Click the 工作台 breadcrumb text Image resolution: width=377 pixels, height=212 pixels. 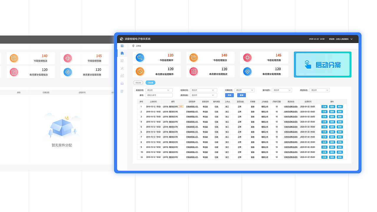coord(138,46)
